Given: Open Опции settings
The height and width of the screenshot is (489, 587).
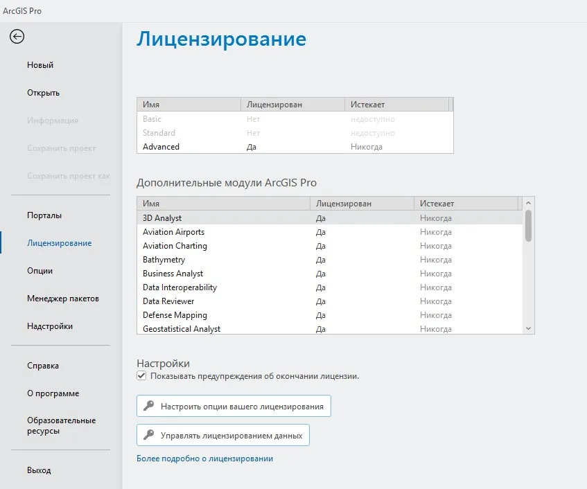Looking at the screenshot, I should (40, 271).
